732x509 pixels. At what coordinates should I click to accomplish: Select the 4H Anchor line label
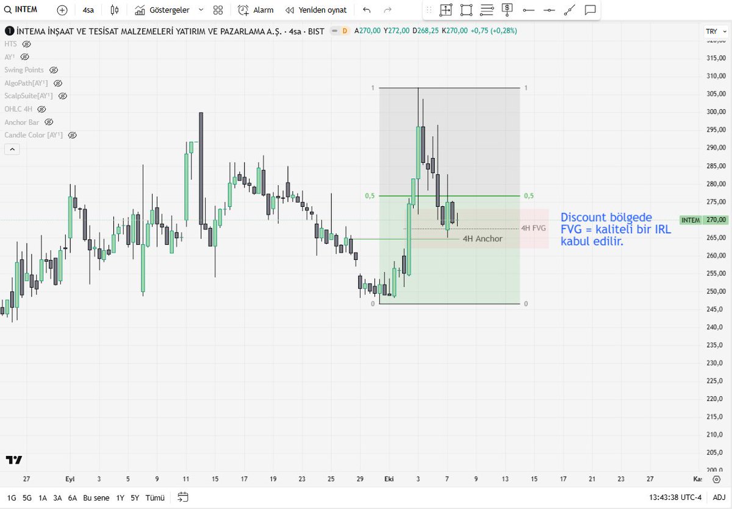(x=483, y=239)
